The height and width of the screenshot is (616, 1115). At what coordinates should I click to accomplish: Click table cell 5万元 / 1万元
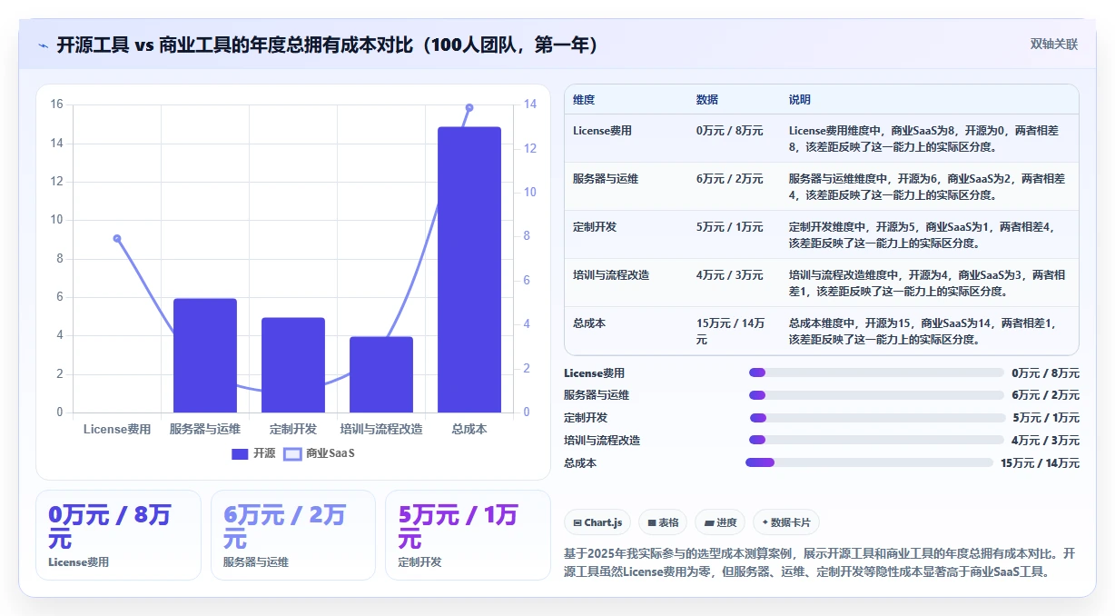pyautogui.click(x=730, y=227)
